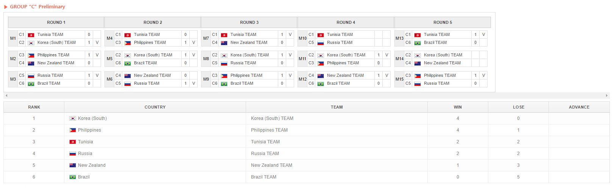Click the Philippines flag icon in match M9
The width and height of the screenshot is (614, 188).
pos(224,76)
